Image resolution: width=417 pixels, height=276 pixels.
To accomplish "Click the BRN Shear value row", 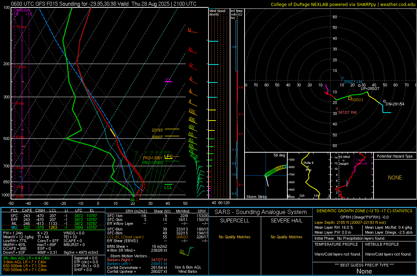I will [137, 246].
